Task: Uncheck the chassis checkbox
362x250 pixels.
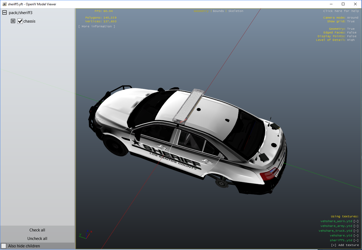Action: [20, 21]
